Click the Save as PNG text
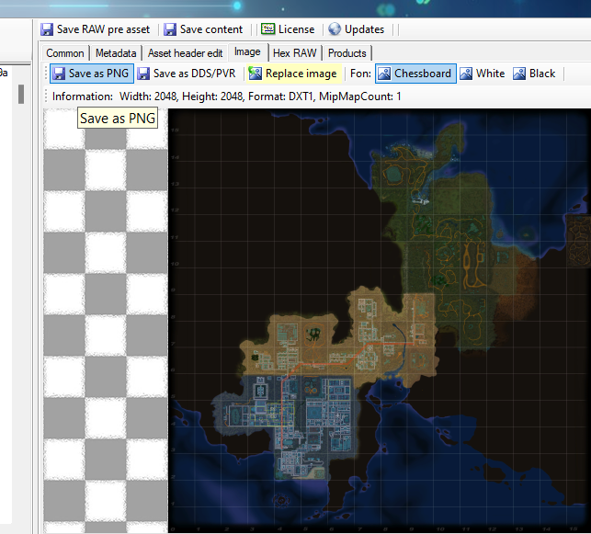 (98, 74)
